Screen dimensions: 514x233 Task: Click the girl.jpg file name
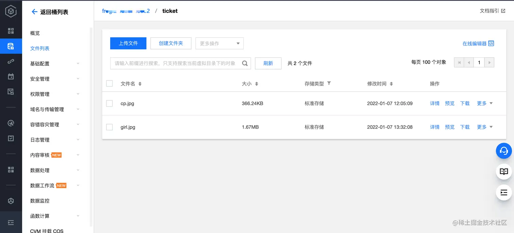pyautogui.click(x=128, y=127)
